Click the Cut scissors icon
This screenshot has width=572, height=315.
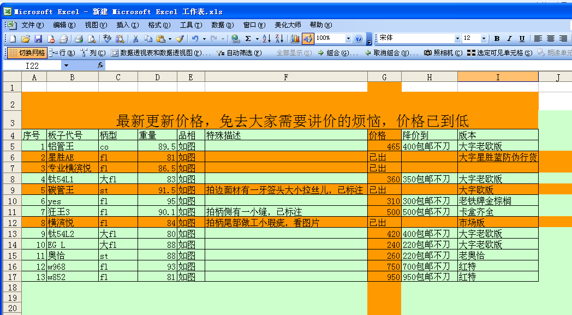pyautogui.click(x=135, y=39)
